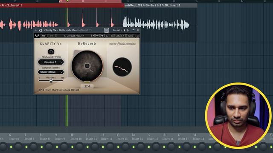
Task: Redo the change in the Waves toolbar
Action: pos(52,36)
